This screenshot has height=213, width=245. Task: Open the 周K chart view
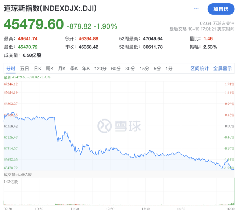[x=50, y=69]
